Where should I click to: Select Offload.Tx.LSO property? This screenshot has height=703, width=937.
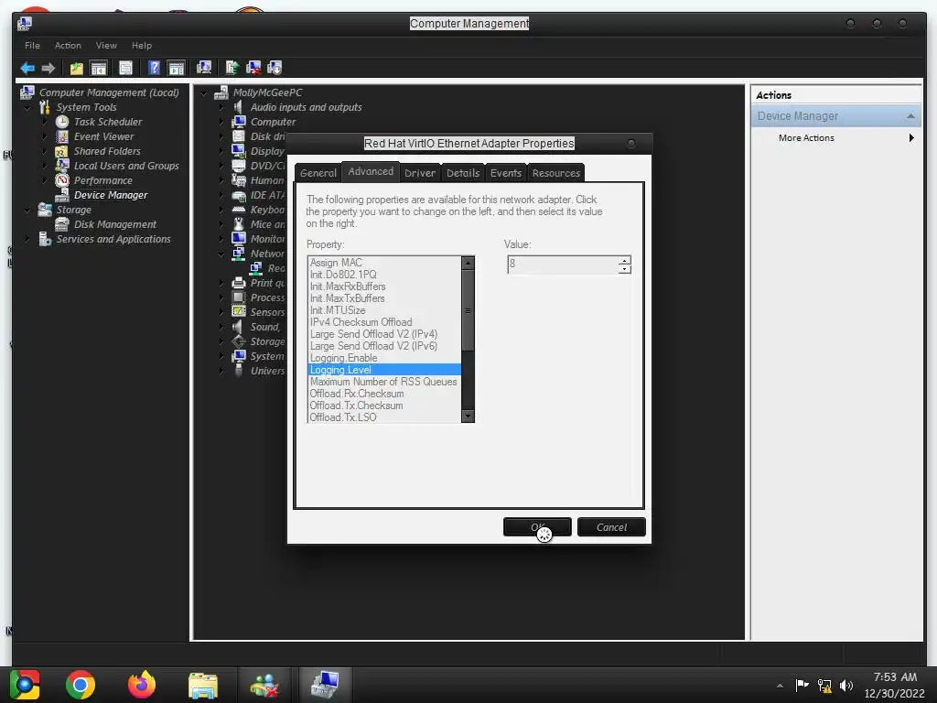384,417
